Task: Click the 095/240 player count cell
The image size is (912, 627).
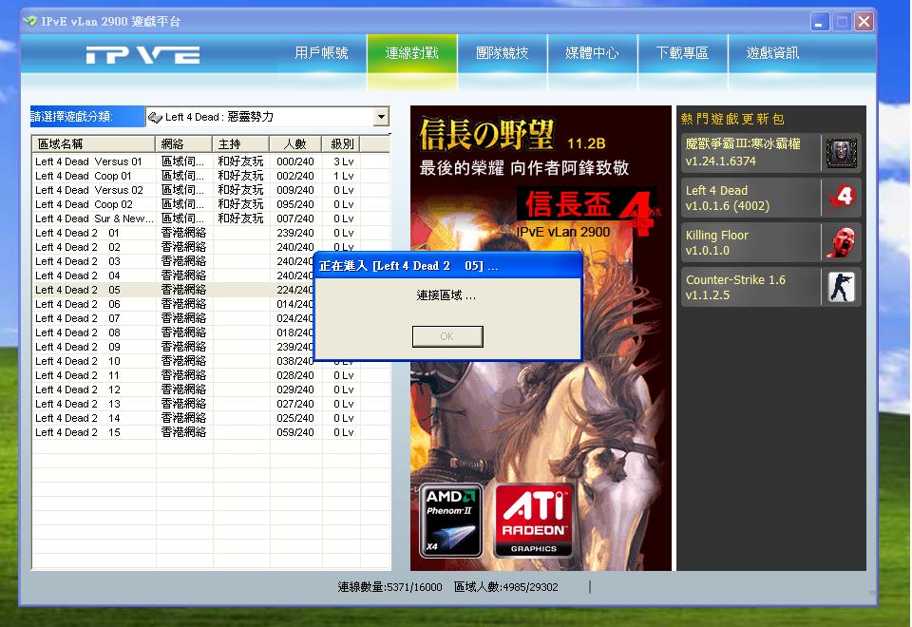Action: [x=295, y=204]
